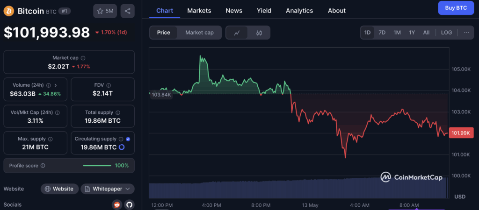Click the Volume (24h) info icon
This screenshot has height=210, width=479.
pyautogui.click(x=48, y=85)
